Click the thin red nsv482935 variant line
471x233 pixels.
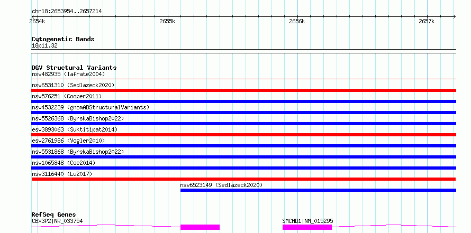coord(243,79)
